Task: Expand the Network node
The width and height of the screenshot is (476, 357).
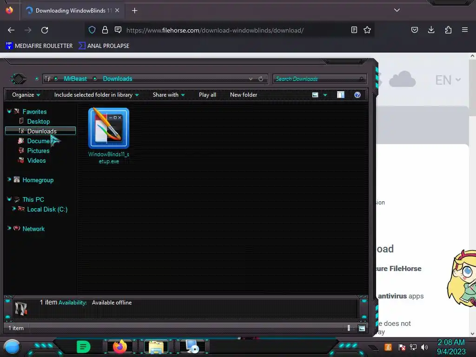Action: point(9,228)
